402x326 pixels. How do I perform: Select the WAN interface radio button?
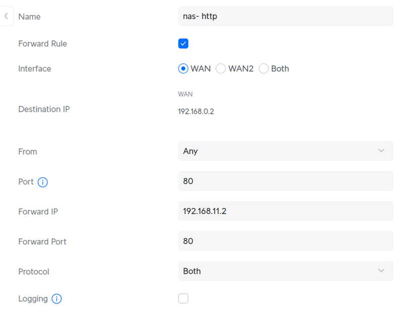coord(183,69)
